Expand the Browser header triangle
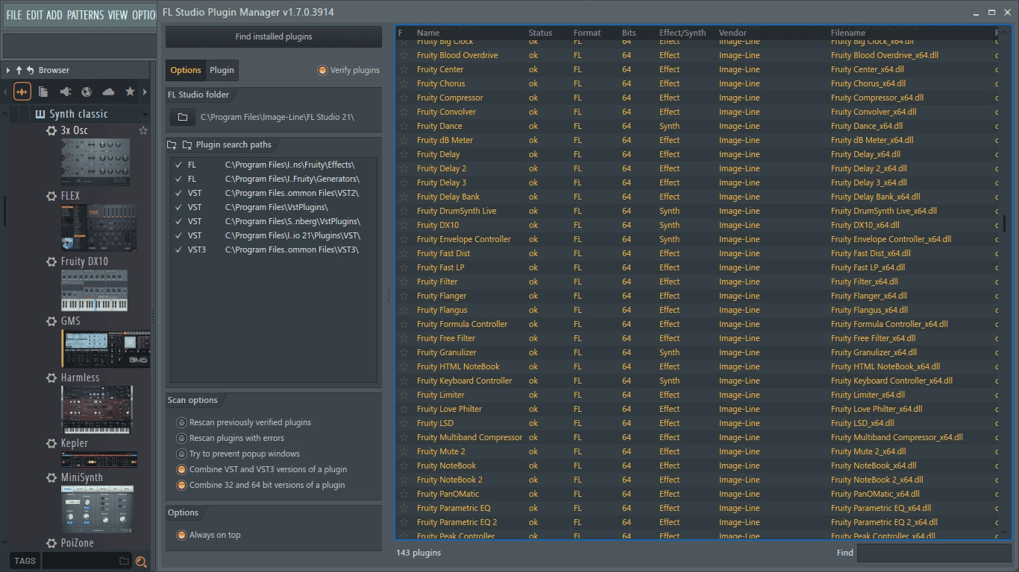 pyautogui.click(x=7, y=70)
